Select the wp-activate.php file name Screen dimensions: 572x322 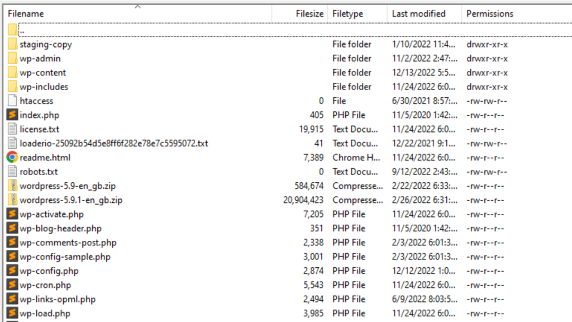(x=52, y=214)
